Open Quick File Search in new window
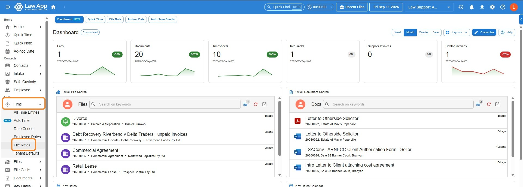 [x=264, y=104]
